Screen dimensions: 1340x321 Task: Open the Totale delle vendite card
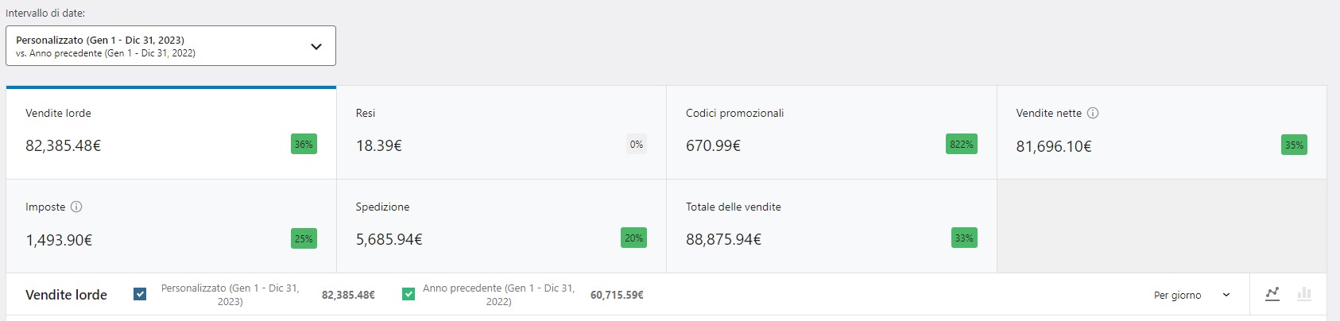tap(831, 226)
